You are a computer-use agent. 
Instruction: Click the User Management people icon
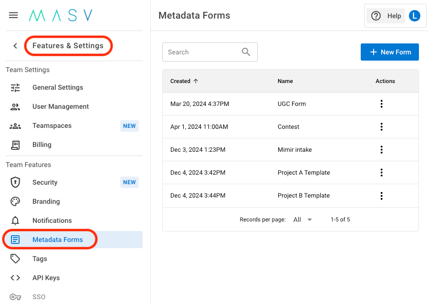tap(15, 107)
